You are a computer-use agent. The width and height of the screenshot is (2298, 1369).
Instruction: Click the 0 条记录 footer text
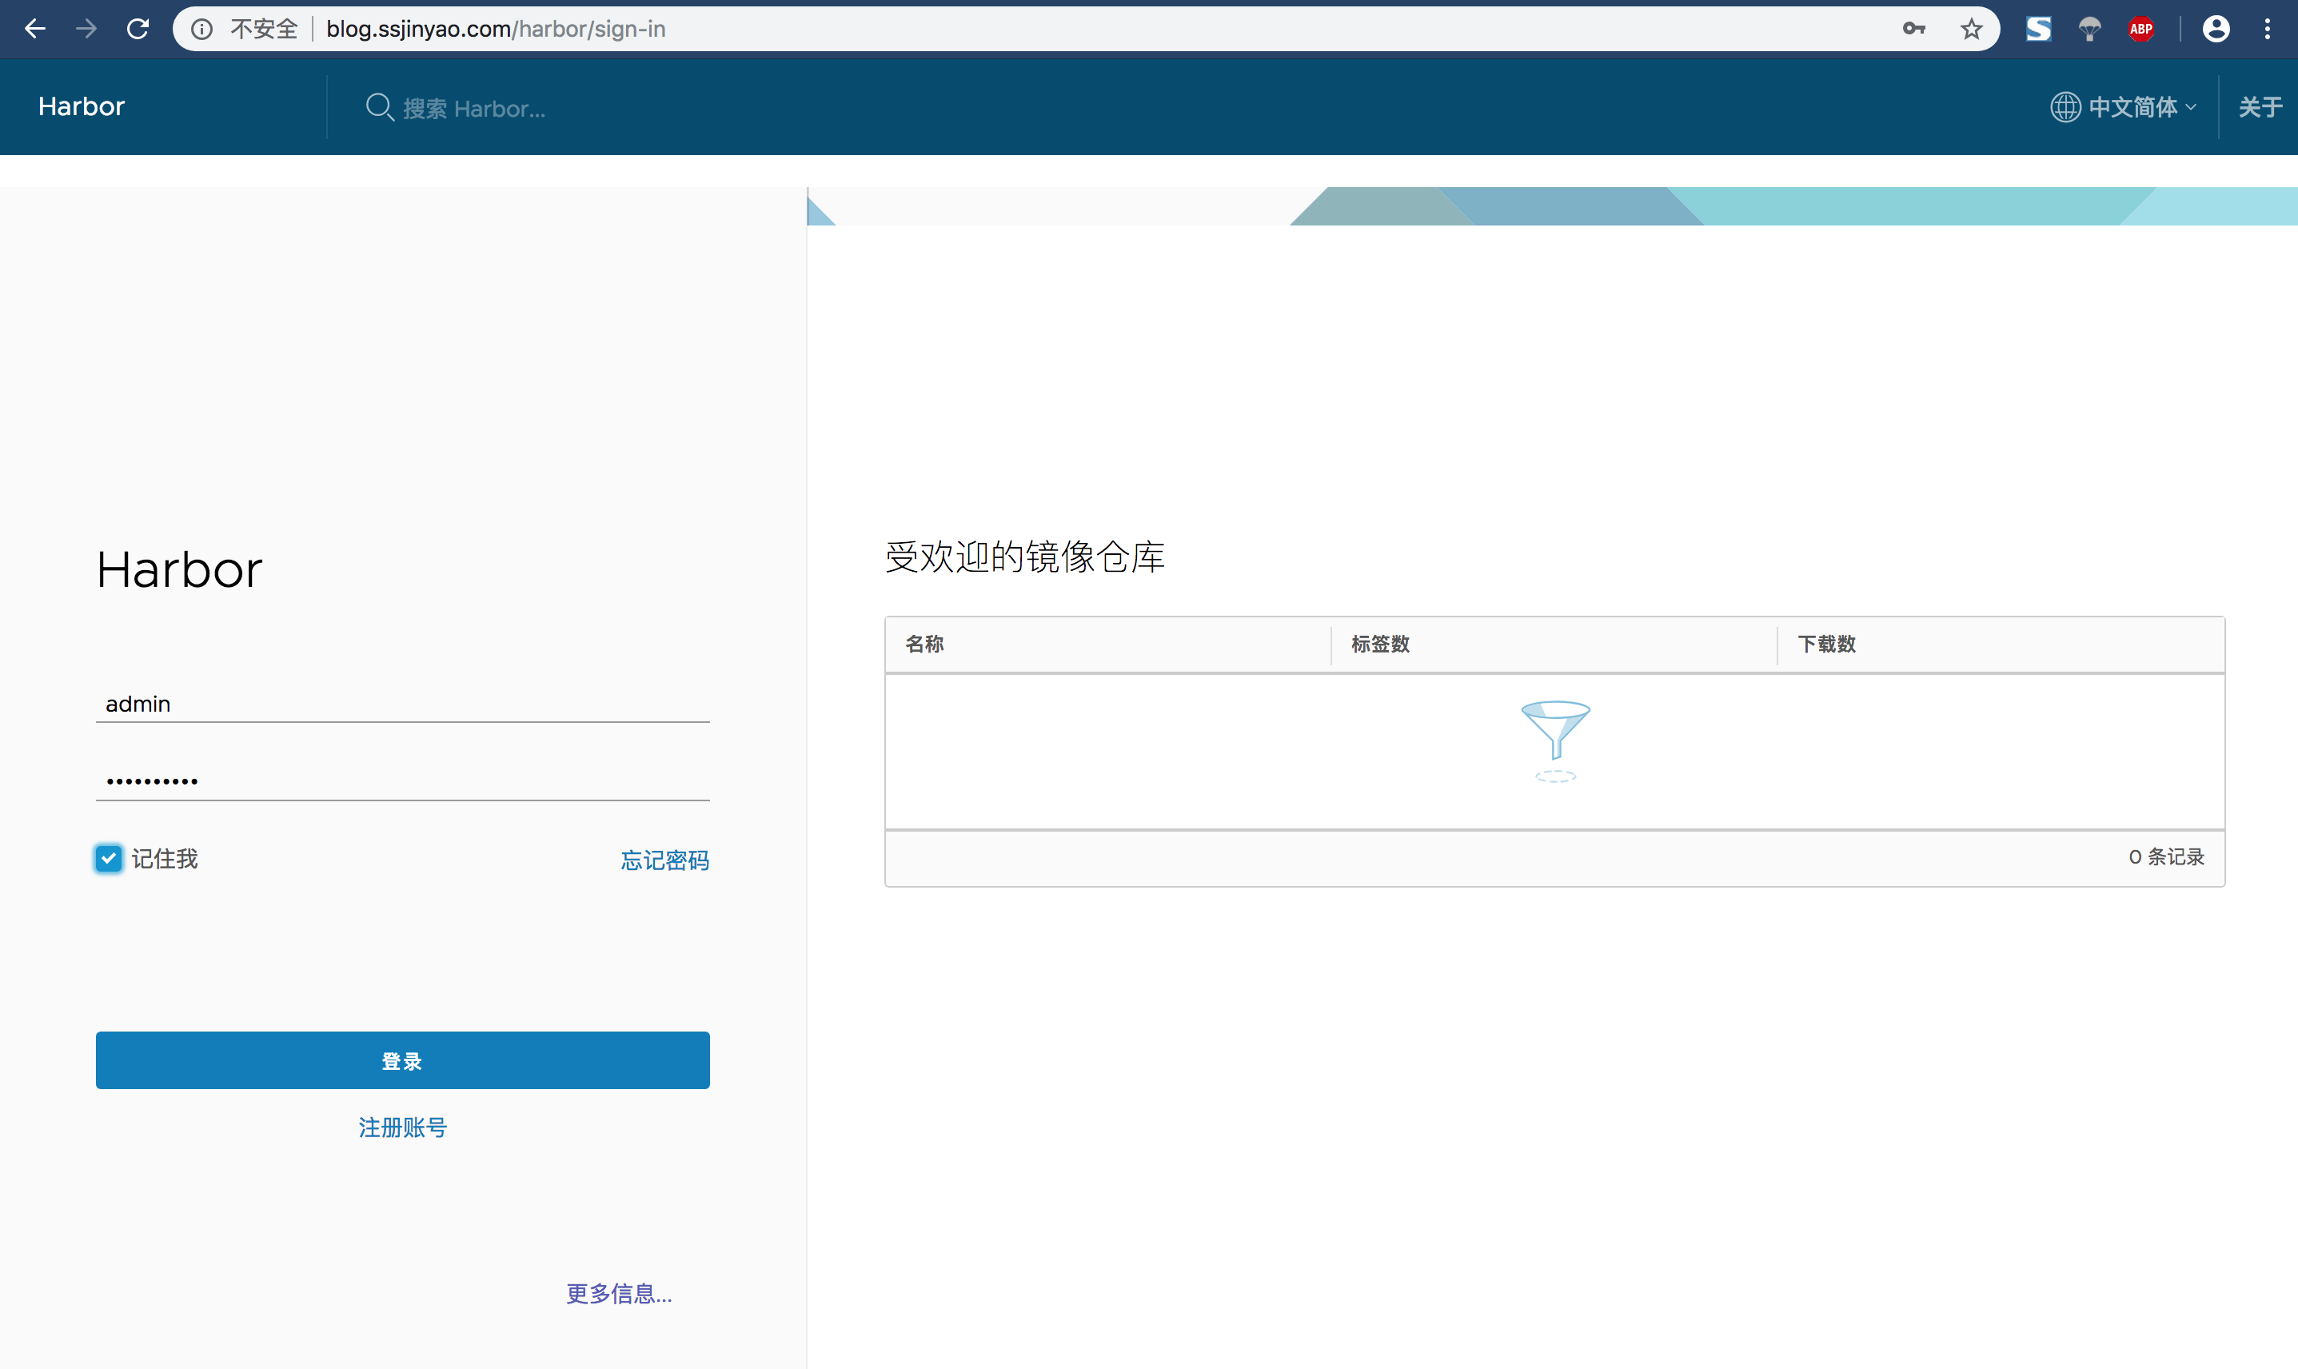click(2165, 857)
